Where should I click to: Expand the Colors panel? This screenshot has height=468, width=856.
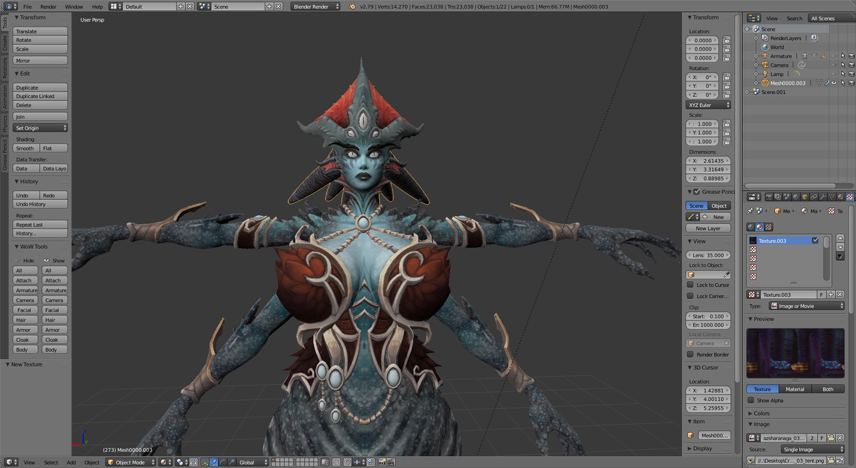[x=762, y=413]
